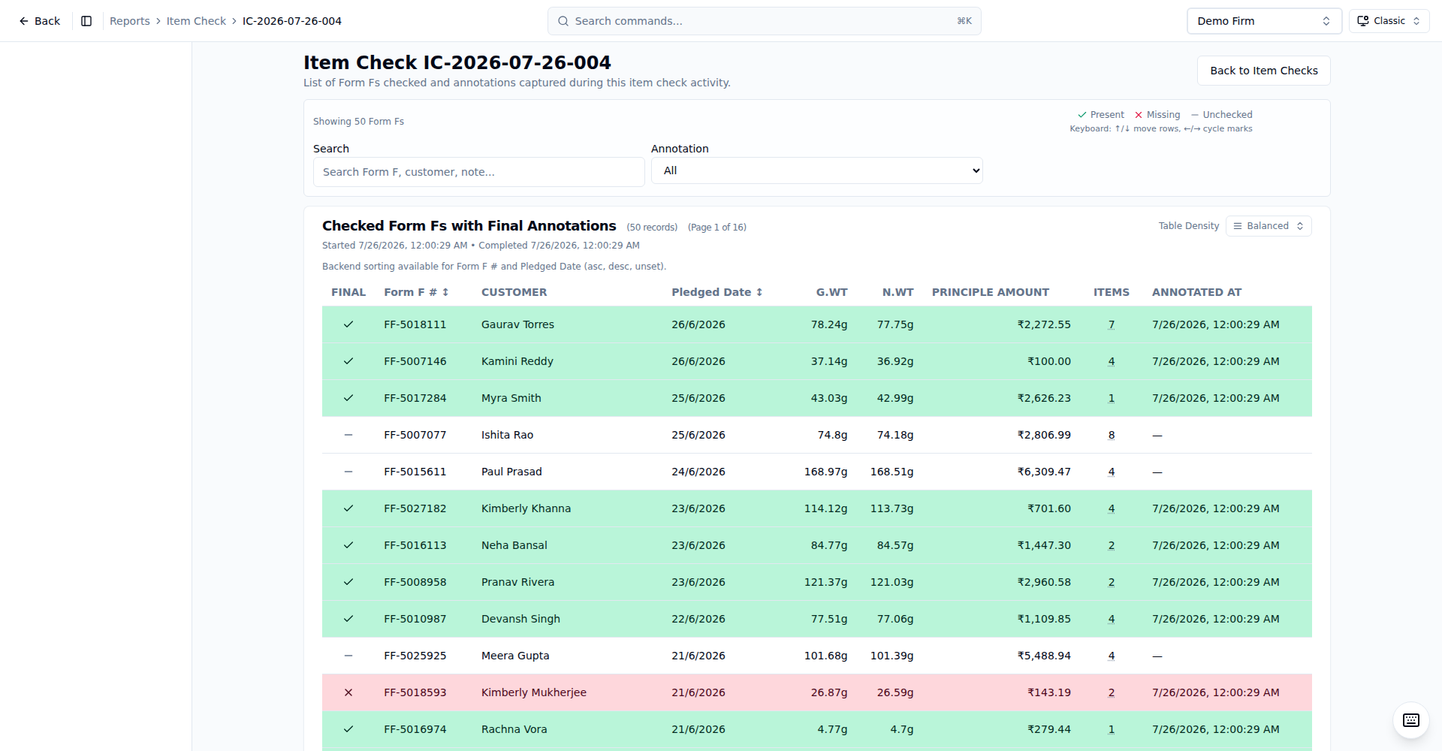Image resolution: width=1442 pixels, height=751 pixels.
Task: Click customer name Paul Prasad
Action: coord(511,472)
